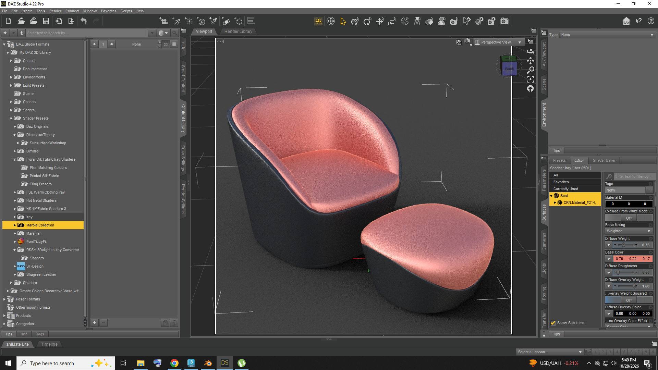This screenshot has width=658, height=370.
Task: Select Favorites surface filter
Action: pyautogui.click(x=575, y=182)
